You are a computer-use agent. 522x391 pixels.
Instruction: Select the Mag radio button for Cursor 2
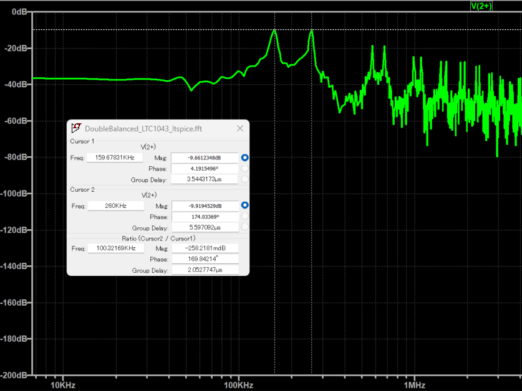pos(244,205)
